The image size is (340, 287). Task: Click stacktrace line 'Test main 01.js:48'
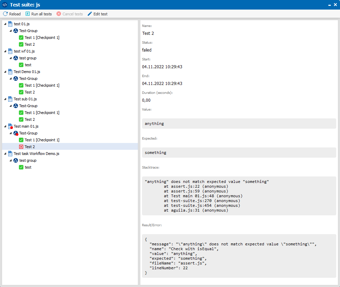click(203, 196)
